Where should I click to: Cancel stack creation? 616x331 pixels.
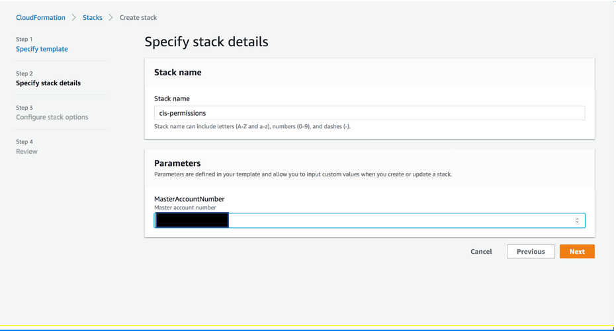[x=481, y=251]
